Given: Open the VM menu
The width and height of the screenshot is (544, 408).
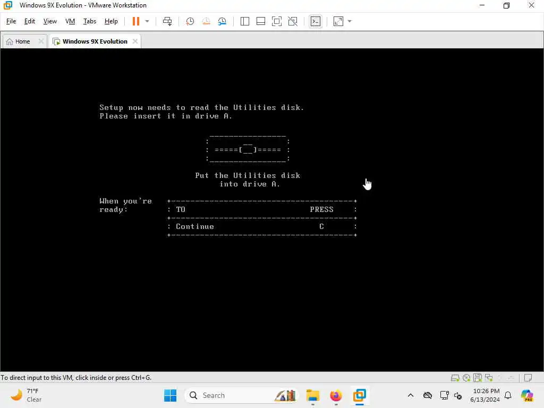Looking at the screenshot, I should 70,21.
